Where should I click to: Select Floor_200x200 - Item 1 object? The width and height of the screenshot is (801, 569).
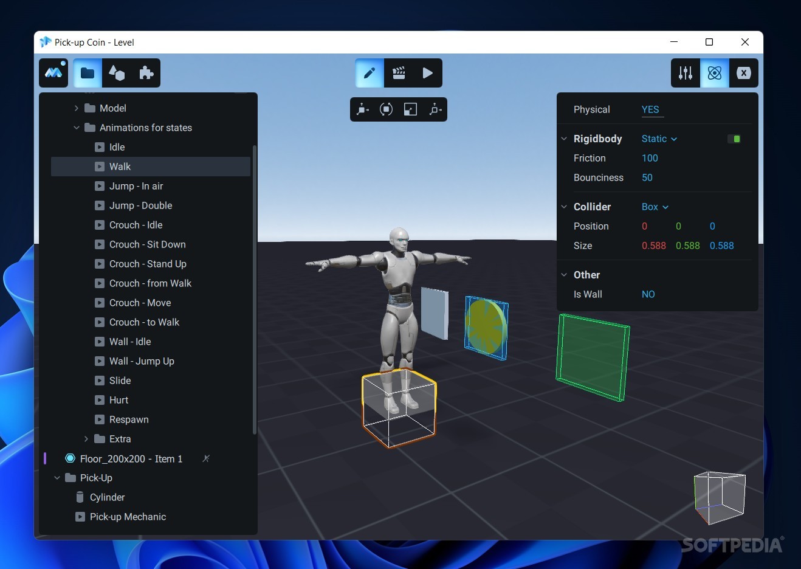[x=131, y=458]
